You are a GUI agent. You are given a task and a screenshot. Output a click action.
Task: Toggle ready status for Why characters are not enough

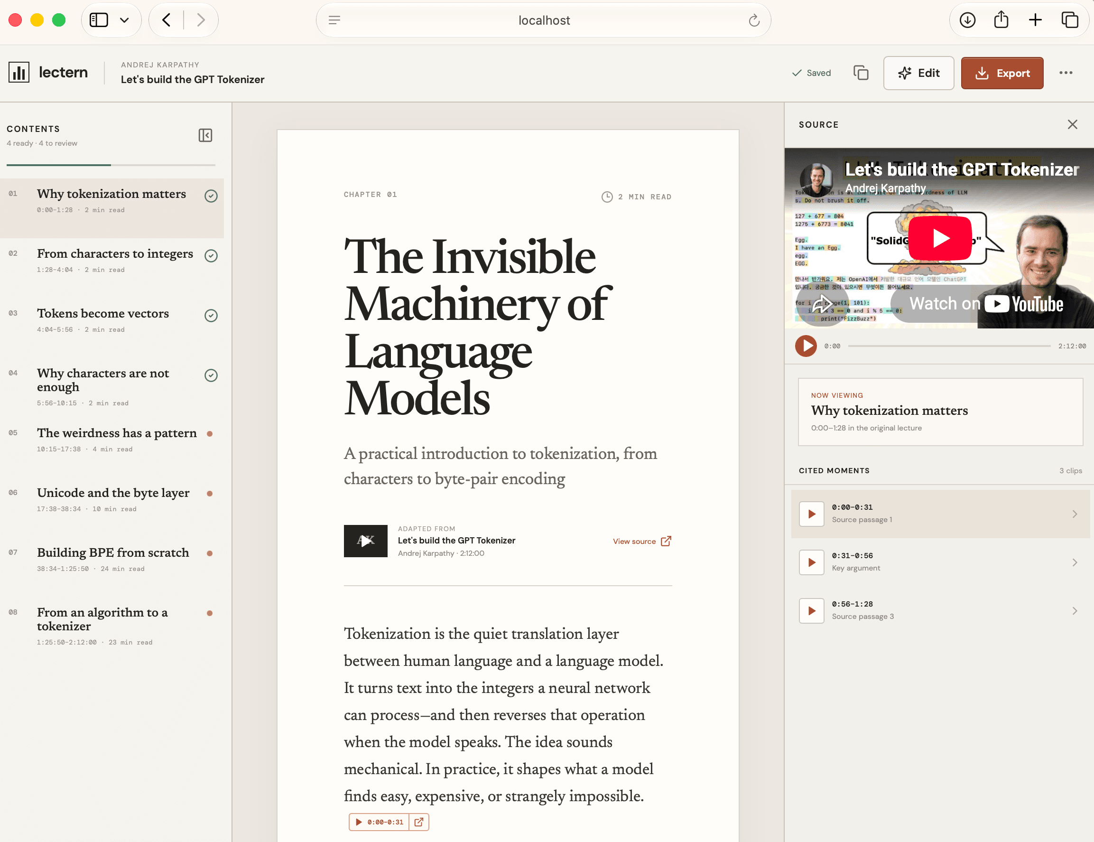(211, 375)
